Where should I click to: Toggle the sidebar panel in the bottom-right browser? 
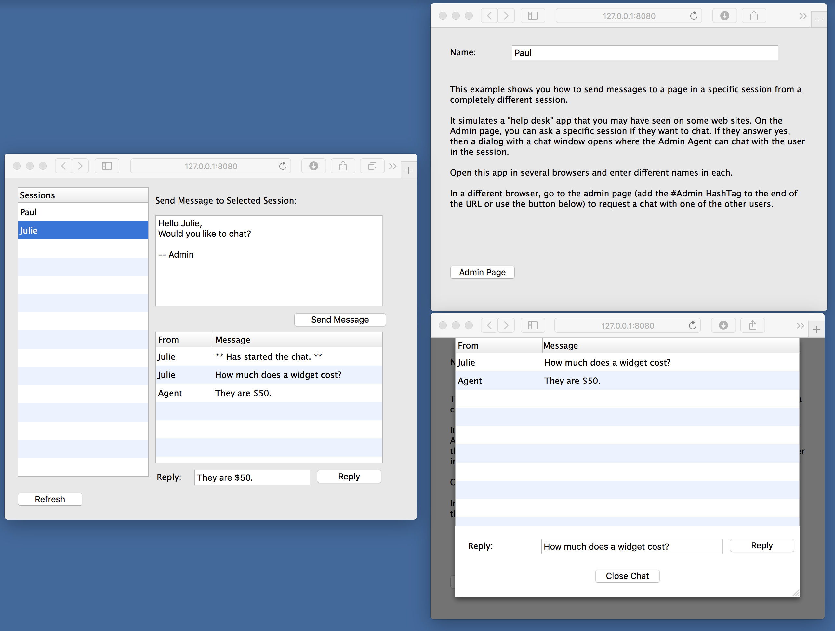tap(533, 325)
